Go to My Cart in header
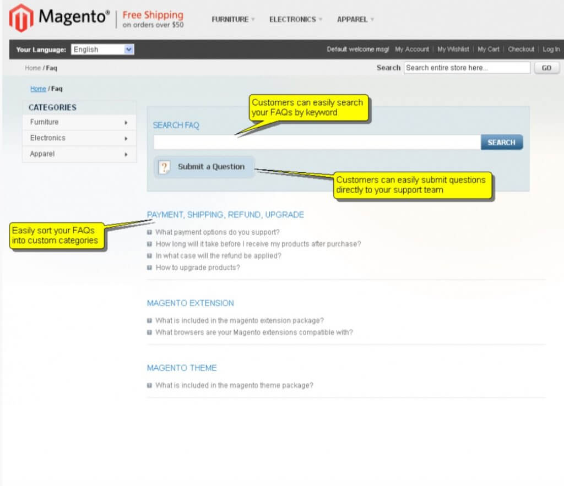This screenshot has width=564, height=486. coord(488,50)
